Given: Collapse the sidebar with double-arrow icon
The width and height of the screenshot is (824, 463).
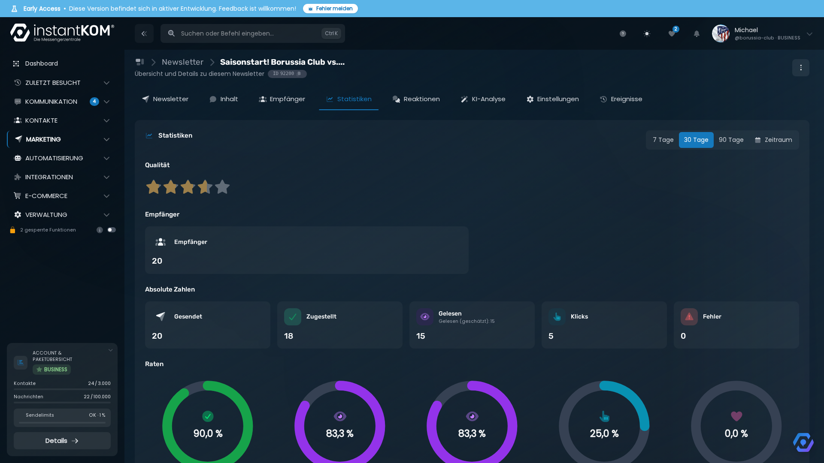Looking at the screenshot, I should (144, 33).
